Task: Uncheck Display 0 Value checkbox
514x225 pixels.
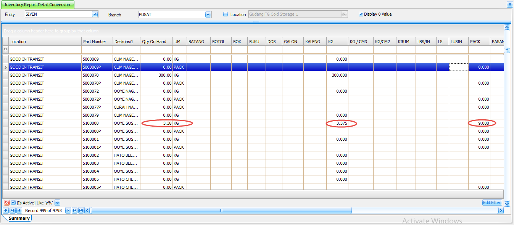Action: coord(361,14)
